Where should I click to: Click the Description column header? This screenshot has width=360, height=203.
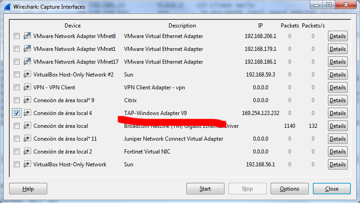tap(182, 26)
